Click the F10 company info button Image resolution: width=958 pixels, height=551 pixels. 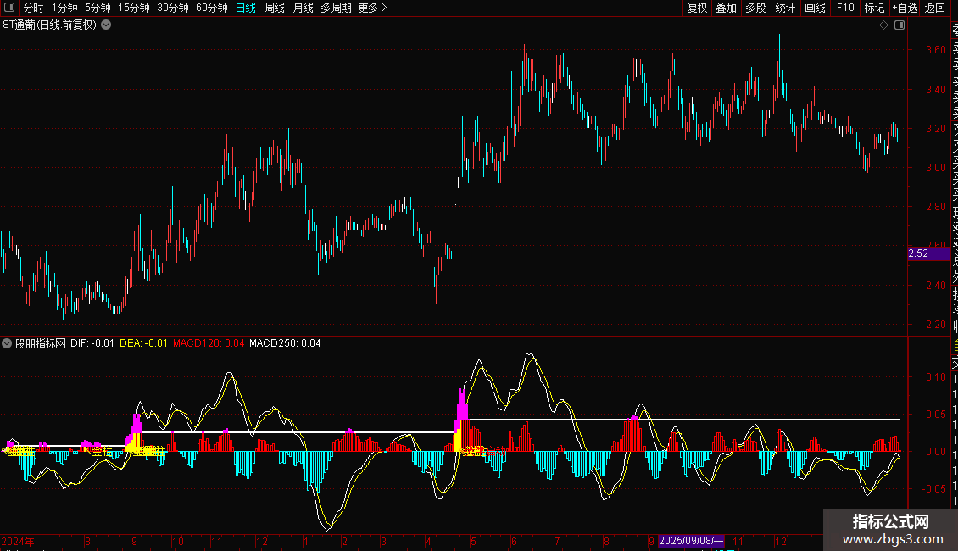tap(845, 8)
